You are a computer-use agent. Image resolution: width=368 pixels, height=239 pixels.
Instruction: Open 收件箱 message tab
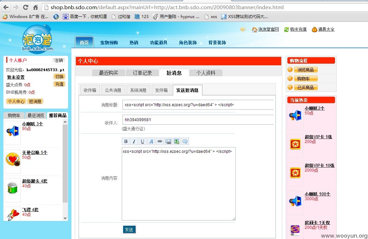click(x=90, y=90)
